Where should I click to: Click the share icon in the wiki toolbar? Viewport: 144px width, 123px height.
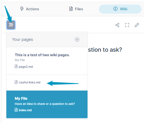(x=117, y=25)
